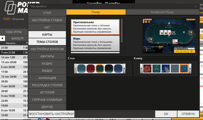Select the gray textured carpet pattern
This screenshot has width=203, height=120.
(175, 69)
